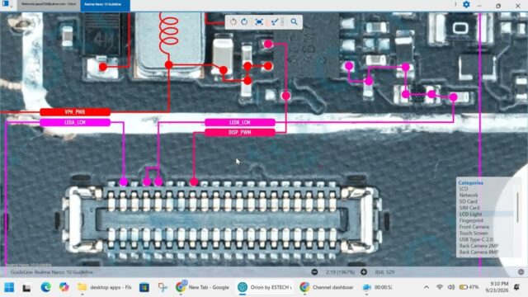Fit the board view to screen
The image size is (528, 297).
[x=259, y=22]
